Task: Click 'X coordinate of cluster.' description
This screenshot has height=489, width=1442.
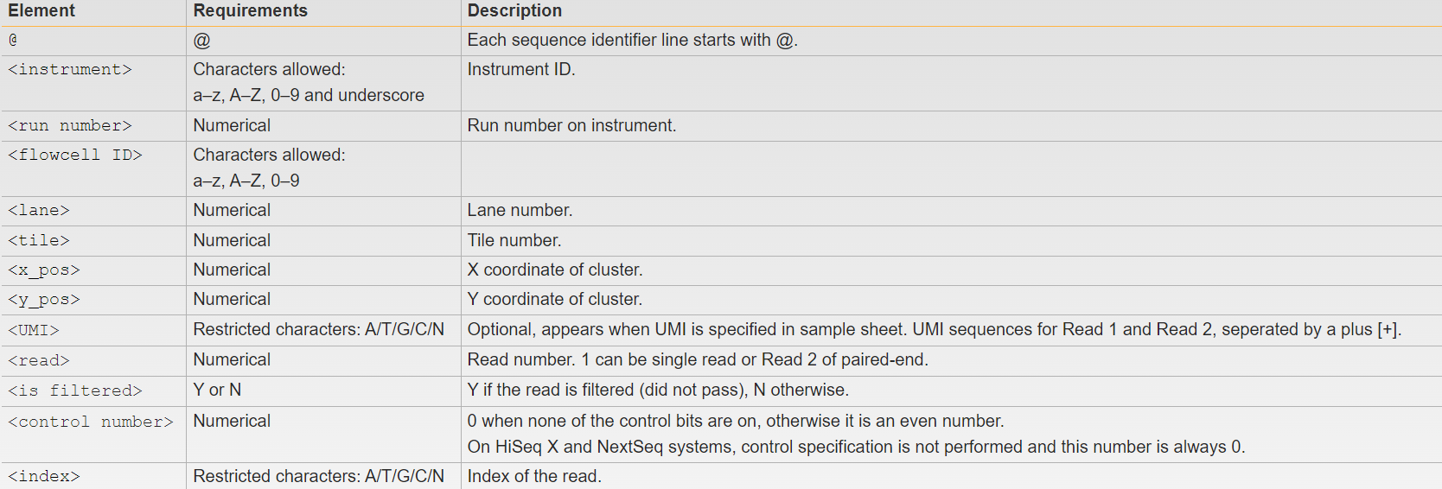Action: click(555, 270)
